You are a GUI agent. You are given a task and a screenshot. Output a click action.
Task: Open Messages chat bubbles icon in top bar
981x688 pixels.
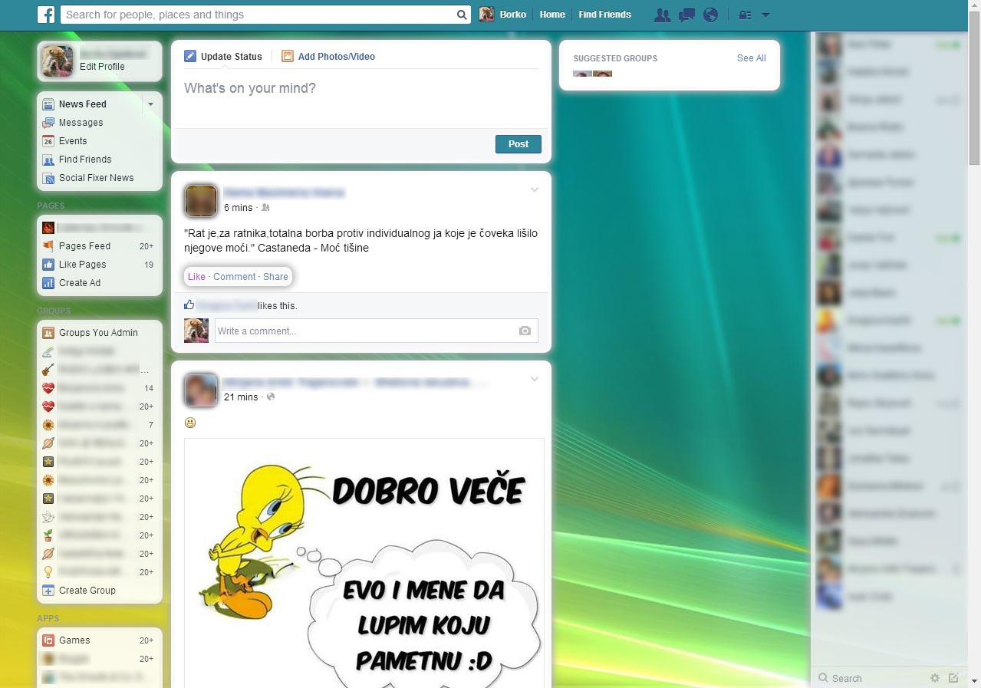click(686, 15)
